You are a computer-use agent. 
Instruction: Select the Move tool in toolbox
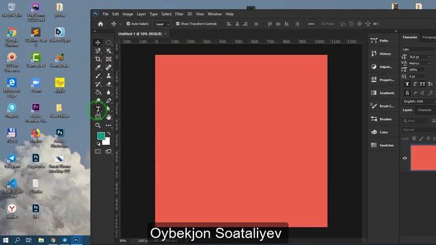point(98,42)
